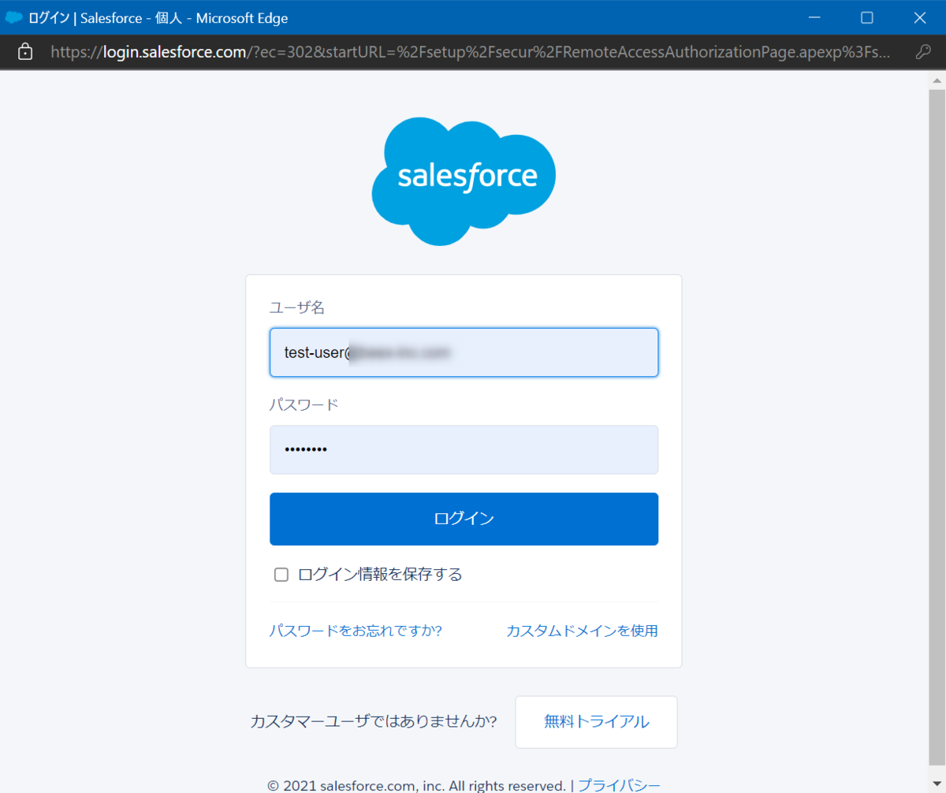946x793 pixels.
Task: Click the ユーザ名 label text
Action: click(x=297, y=307)
